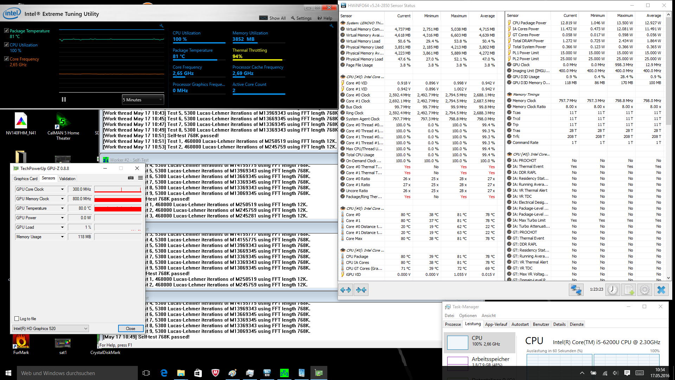The image size is (675, 380).
Task: Open HWiNFO remote network monitoring icon
Action: (576, 290)
